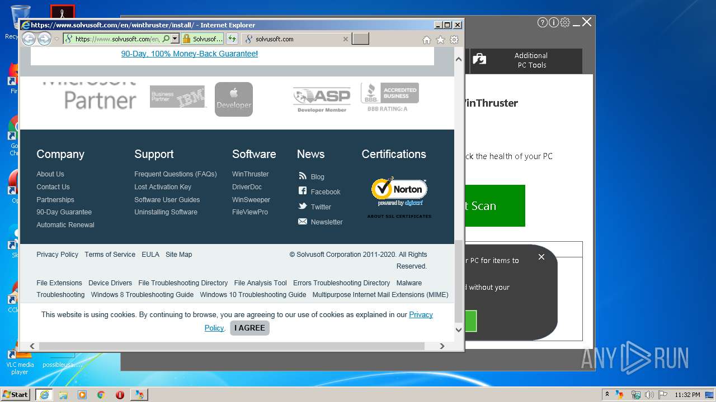Open Privacy Policy footer link
The height and width of the screenshot is (402, 716).
pos(58,255)
